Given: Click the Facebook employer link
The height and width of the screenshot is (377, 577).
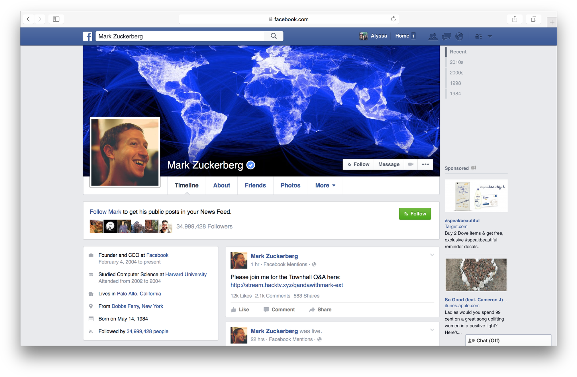Looking at the screenshot, I should pos(157,255).
